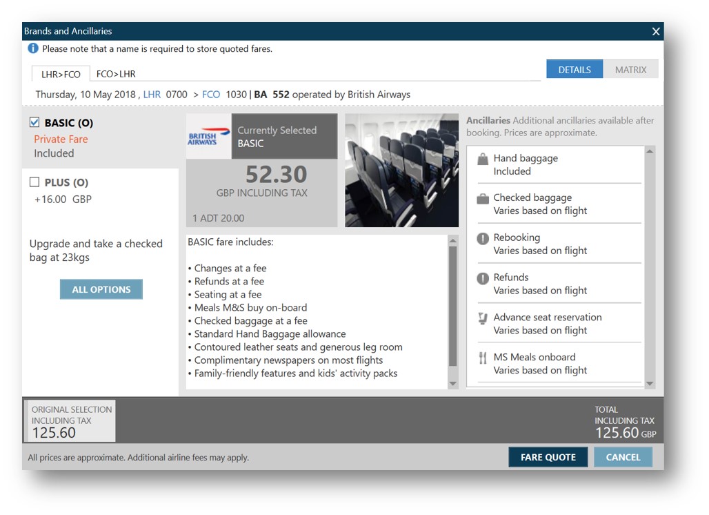Image resolution: width=709 pixels, height=515 pixels.
Task: Click the Advance seat reservation text
Action: pyautogui.click(x=547, y=324)
